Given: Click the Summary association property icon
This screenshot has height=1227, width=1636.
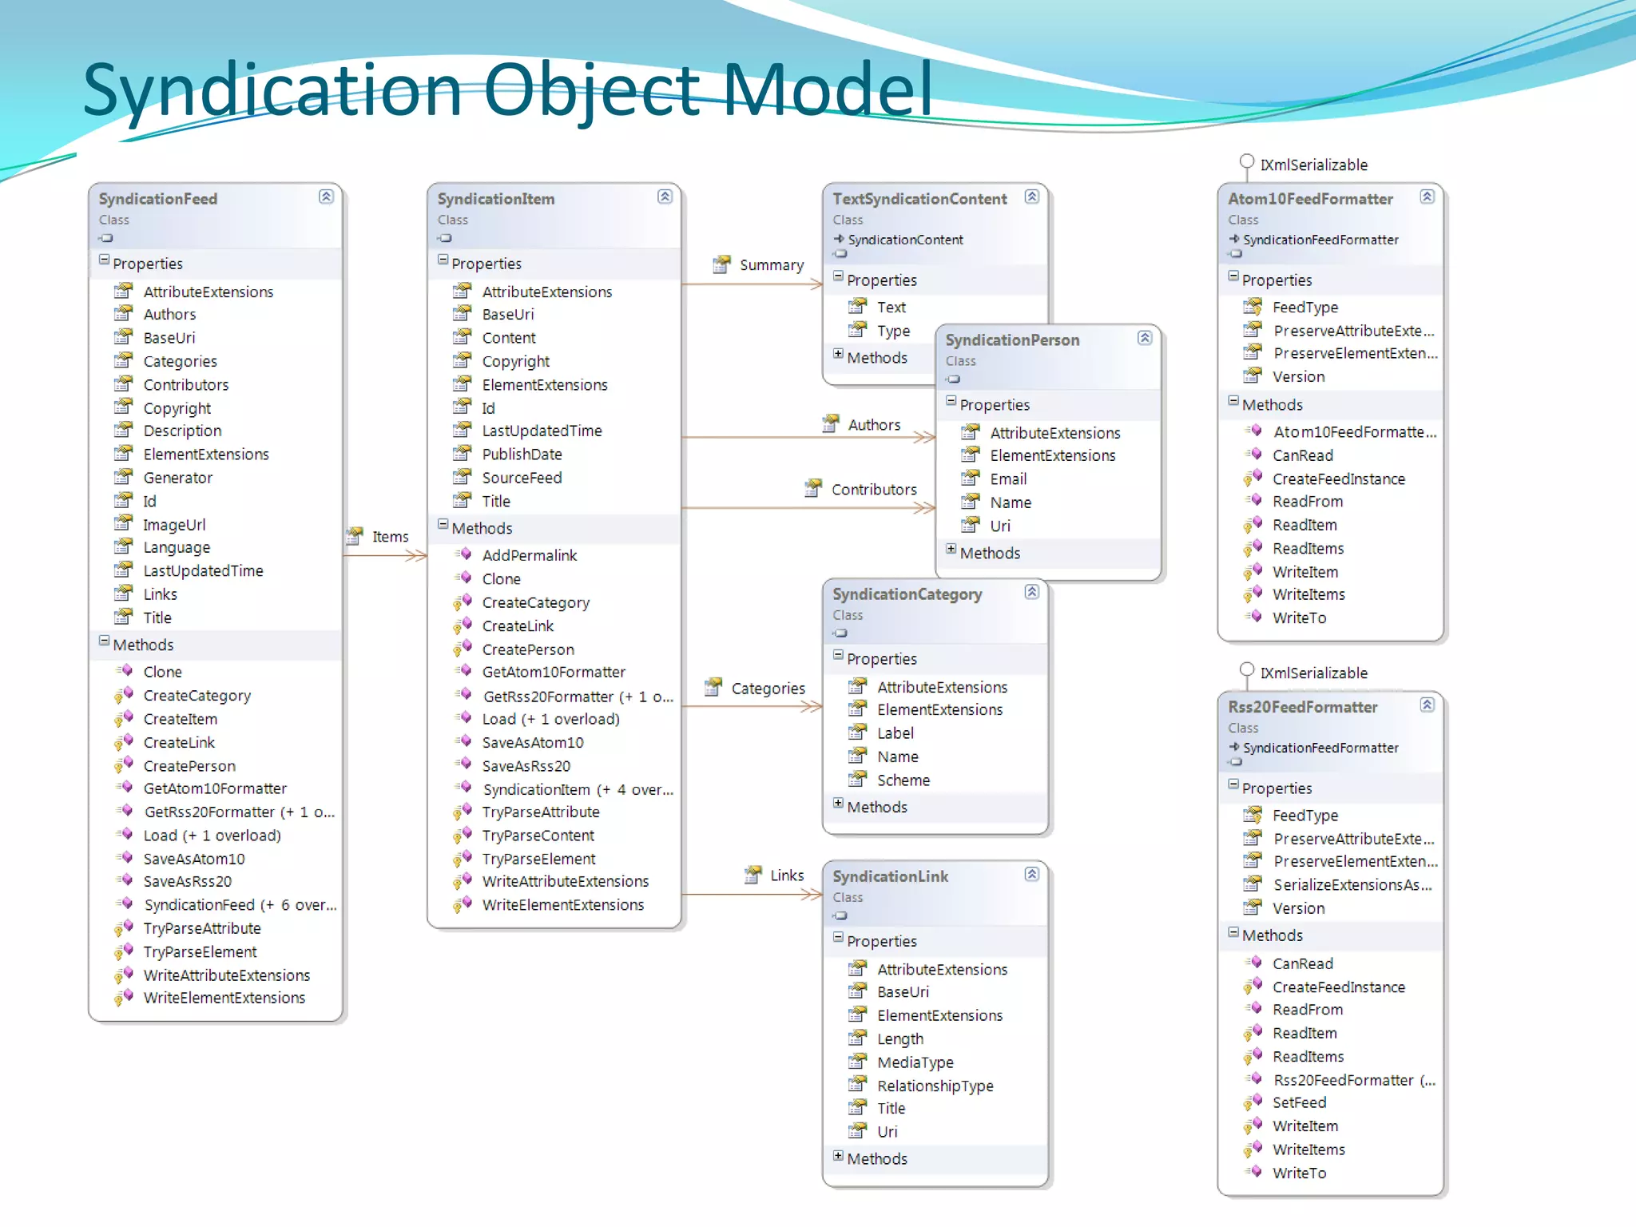Looking at the screenshot, I should pos(722,264).
